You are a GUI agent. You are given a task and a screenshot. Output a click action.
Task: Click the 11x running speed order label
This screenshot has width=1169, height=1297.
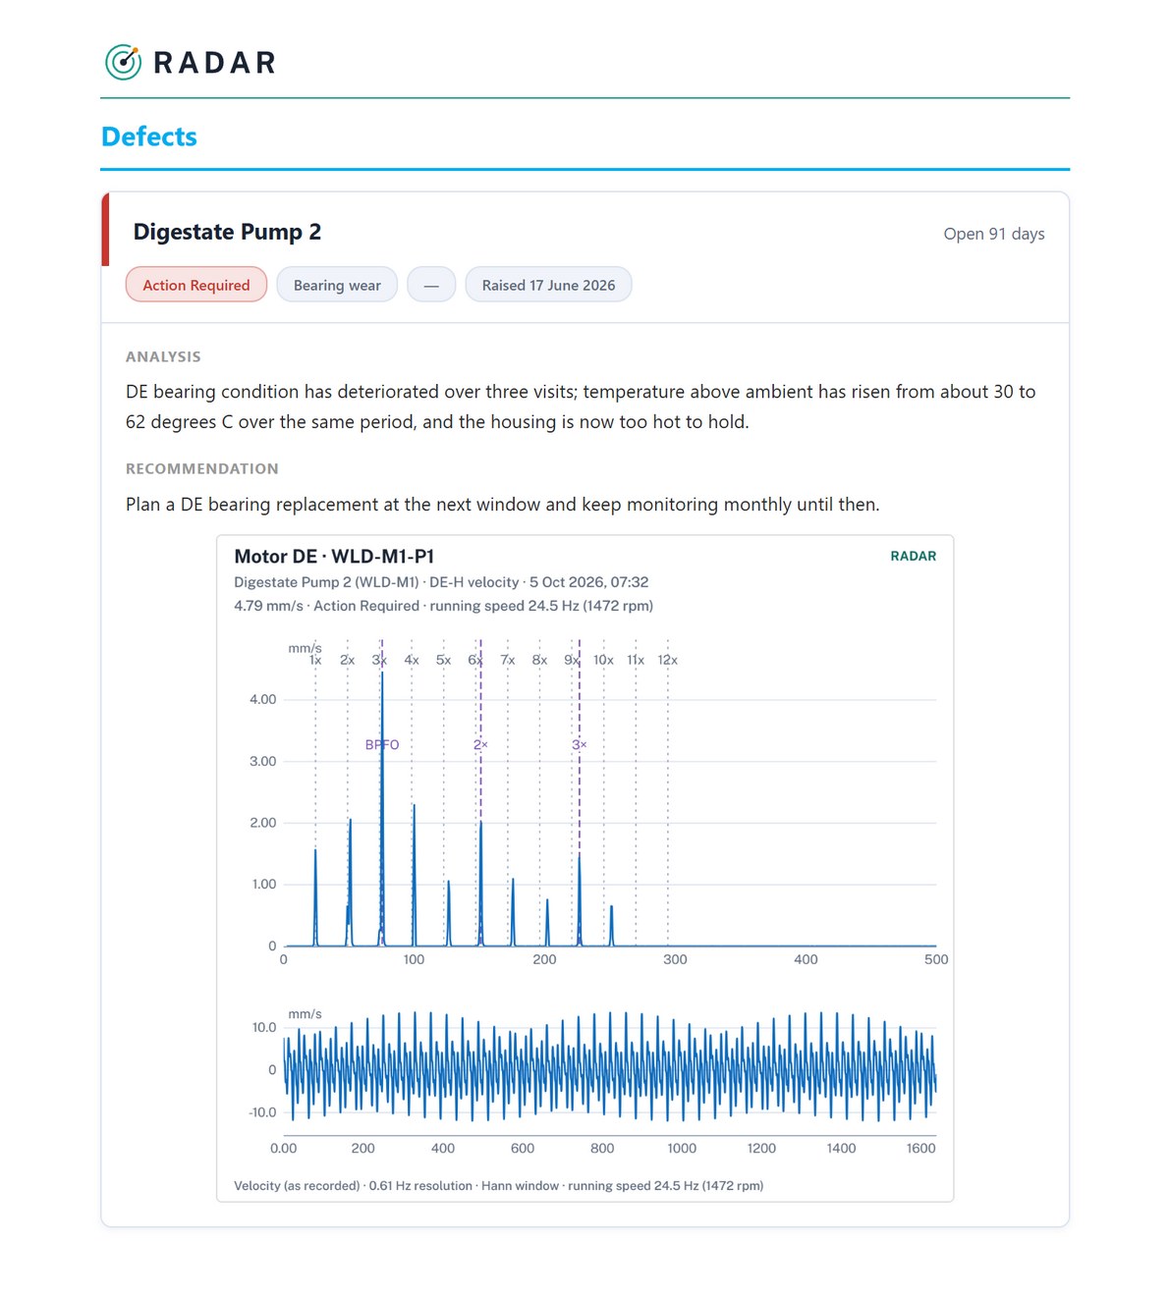point(636,660)
